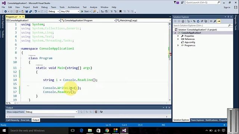
Task: Open the Solution Explorer Home icon
Action: coord(183,21)
